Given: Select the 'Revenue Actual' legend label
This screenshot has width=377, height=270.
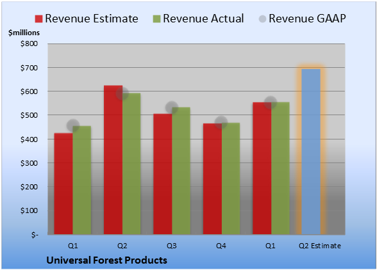Looking at the screenshot, I should click(203, 19).
